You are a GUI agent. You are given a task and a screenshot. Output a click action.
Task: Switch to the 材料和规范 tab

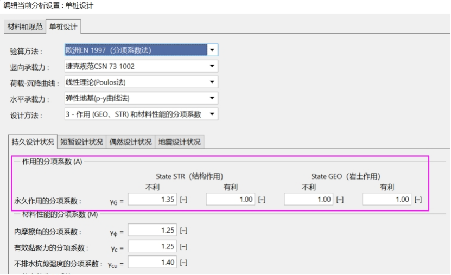(25, 27)
